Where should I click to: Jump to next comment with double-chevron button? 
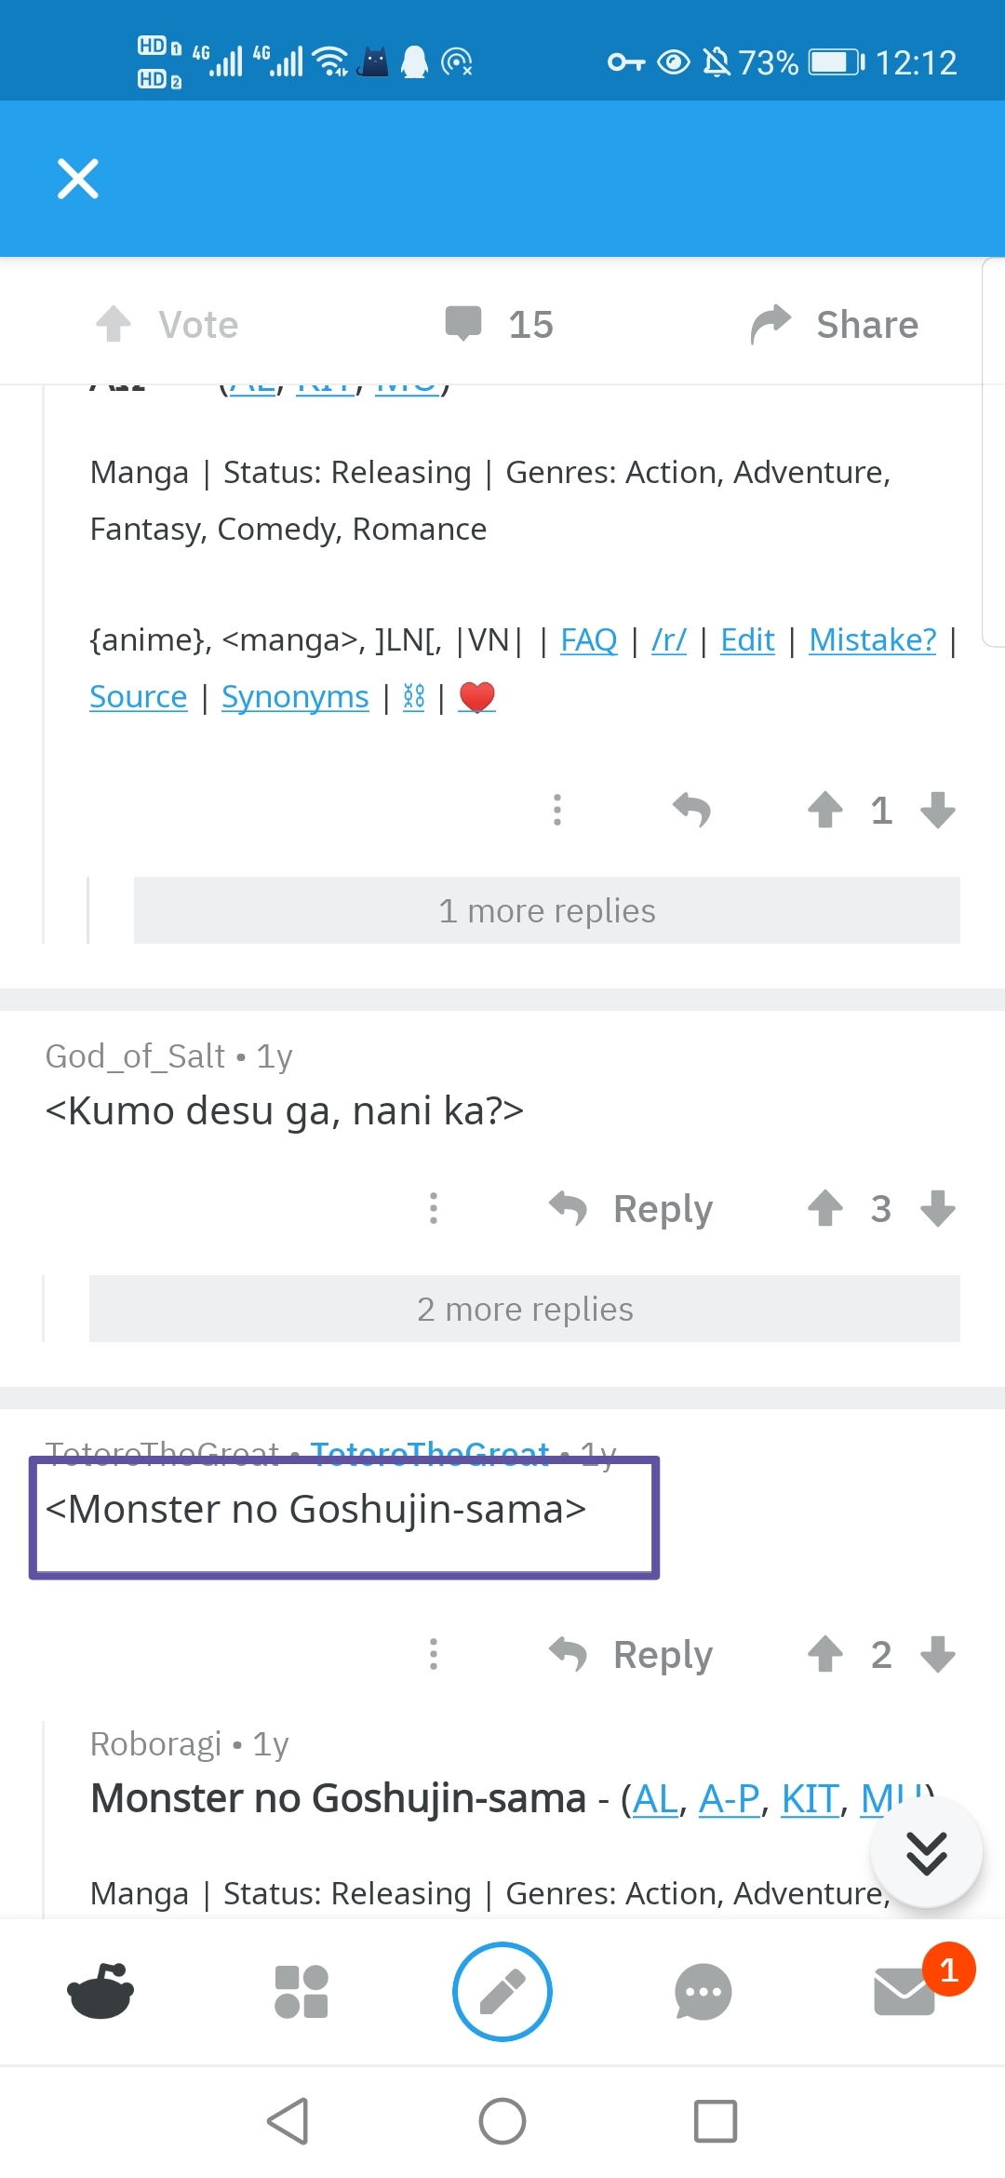coord(927,1852)
